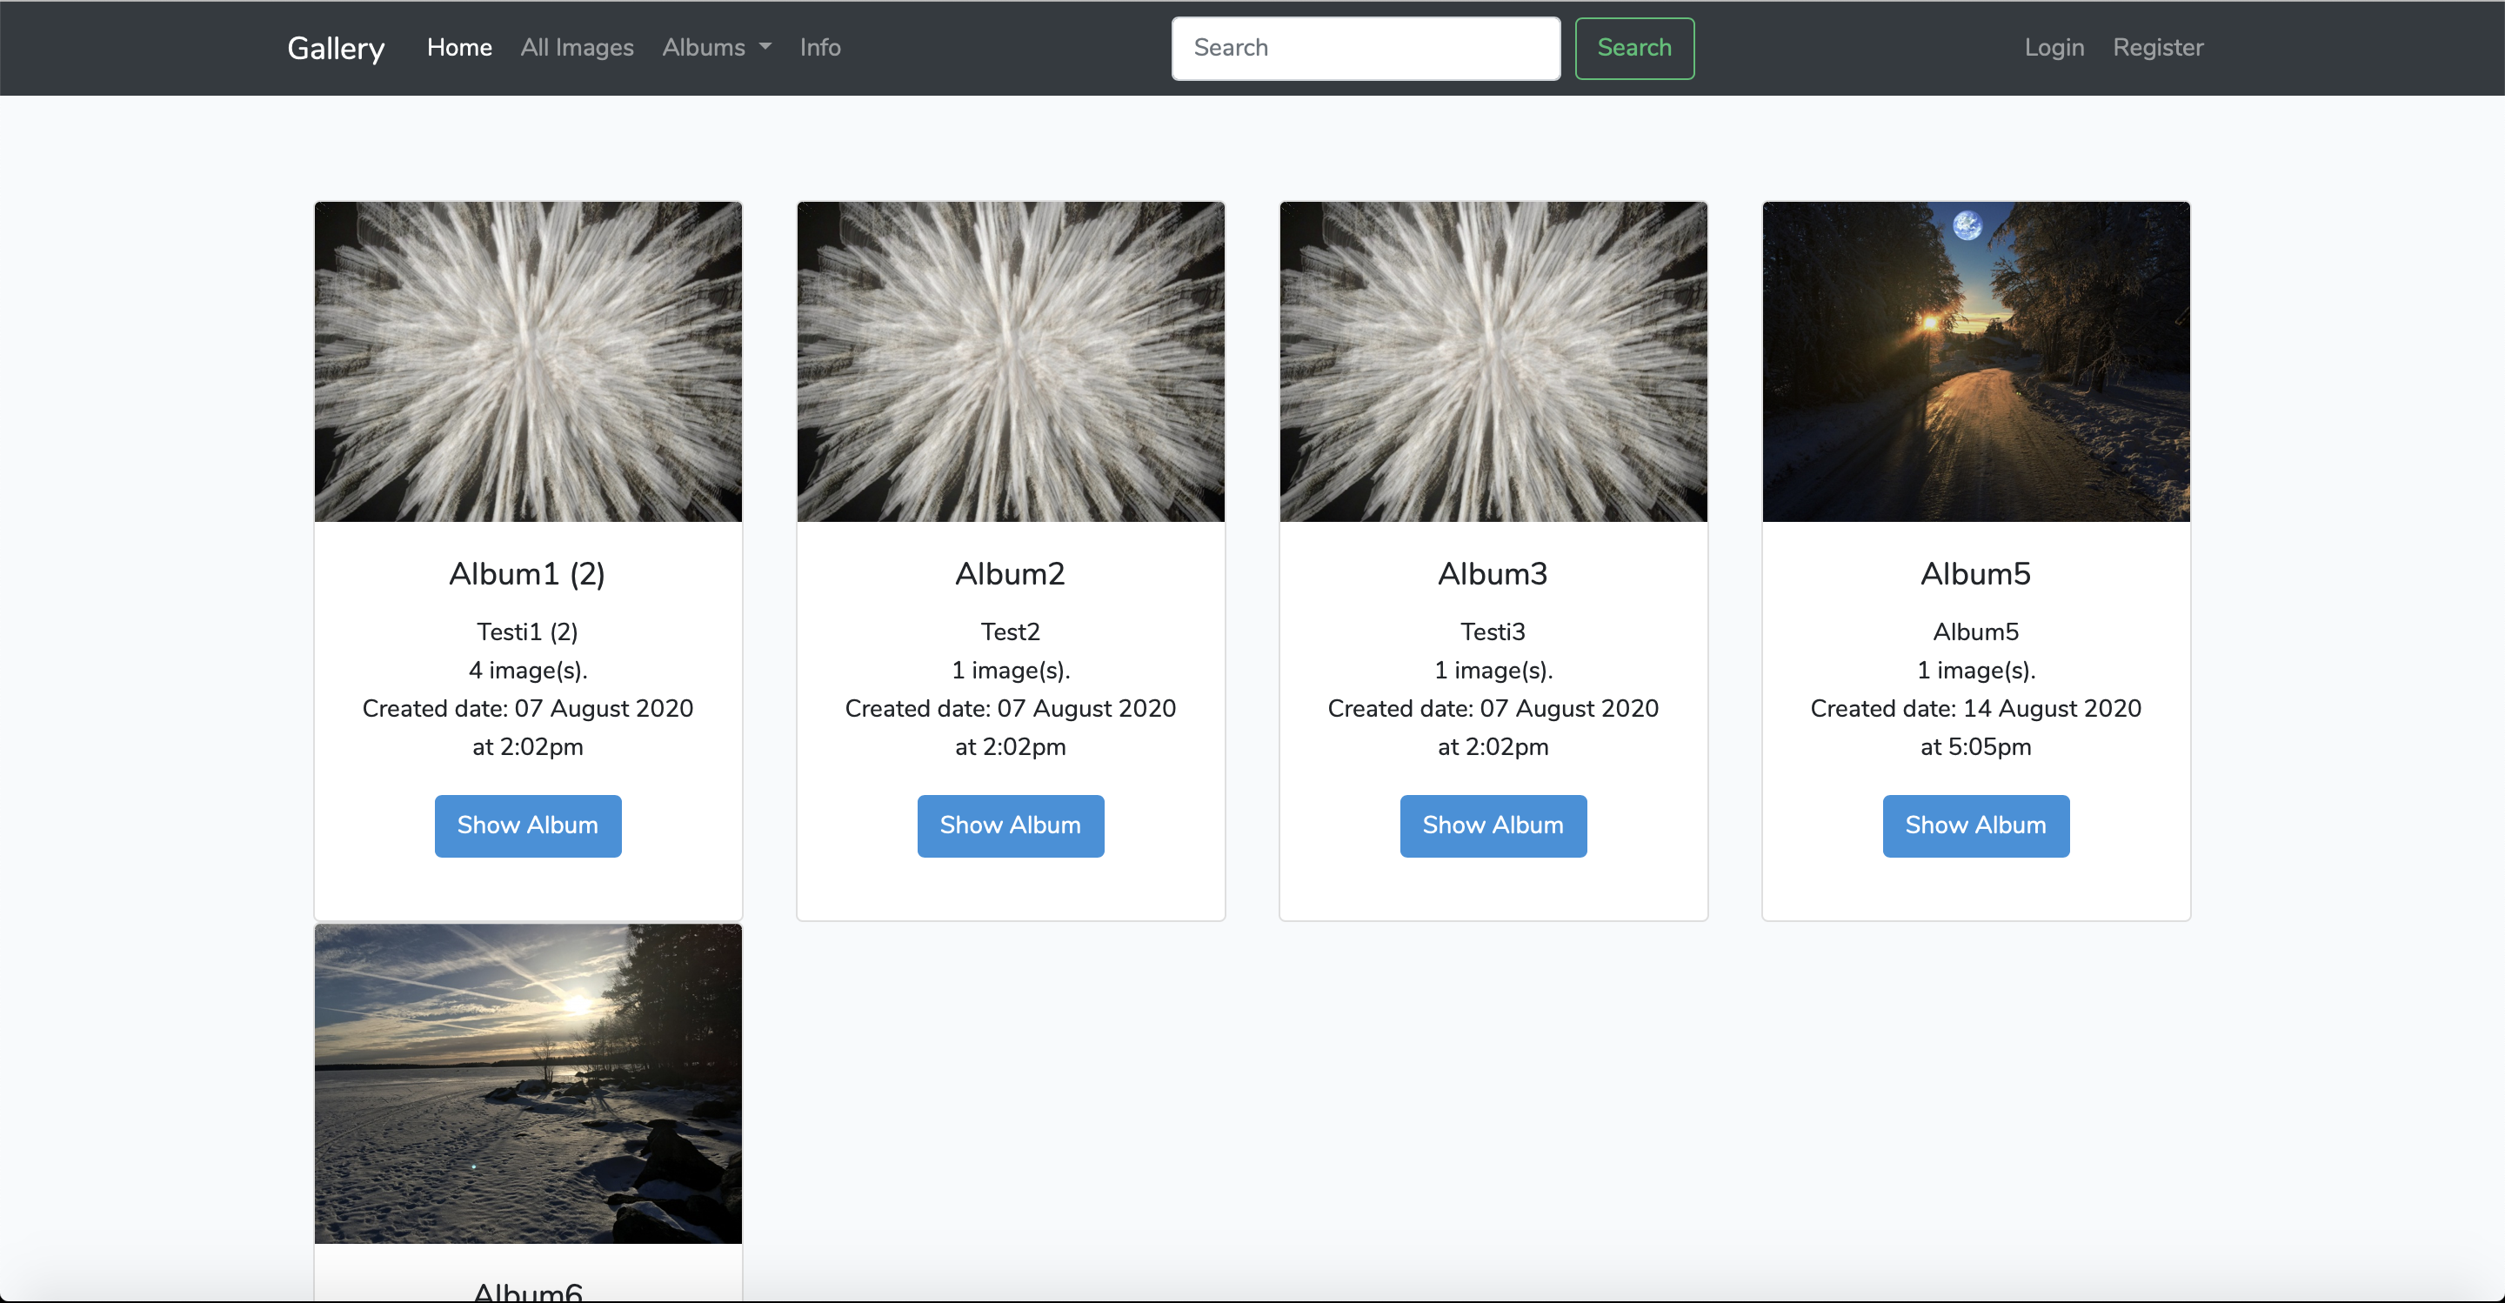This screenshot has width=2505, height=1303.
Task: Show Album button under Album5
Action: (x=1975, y=825)
